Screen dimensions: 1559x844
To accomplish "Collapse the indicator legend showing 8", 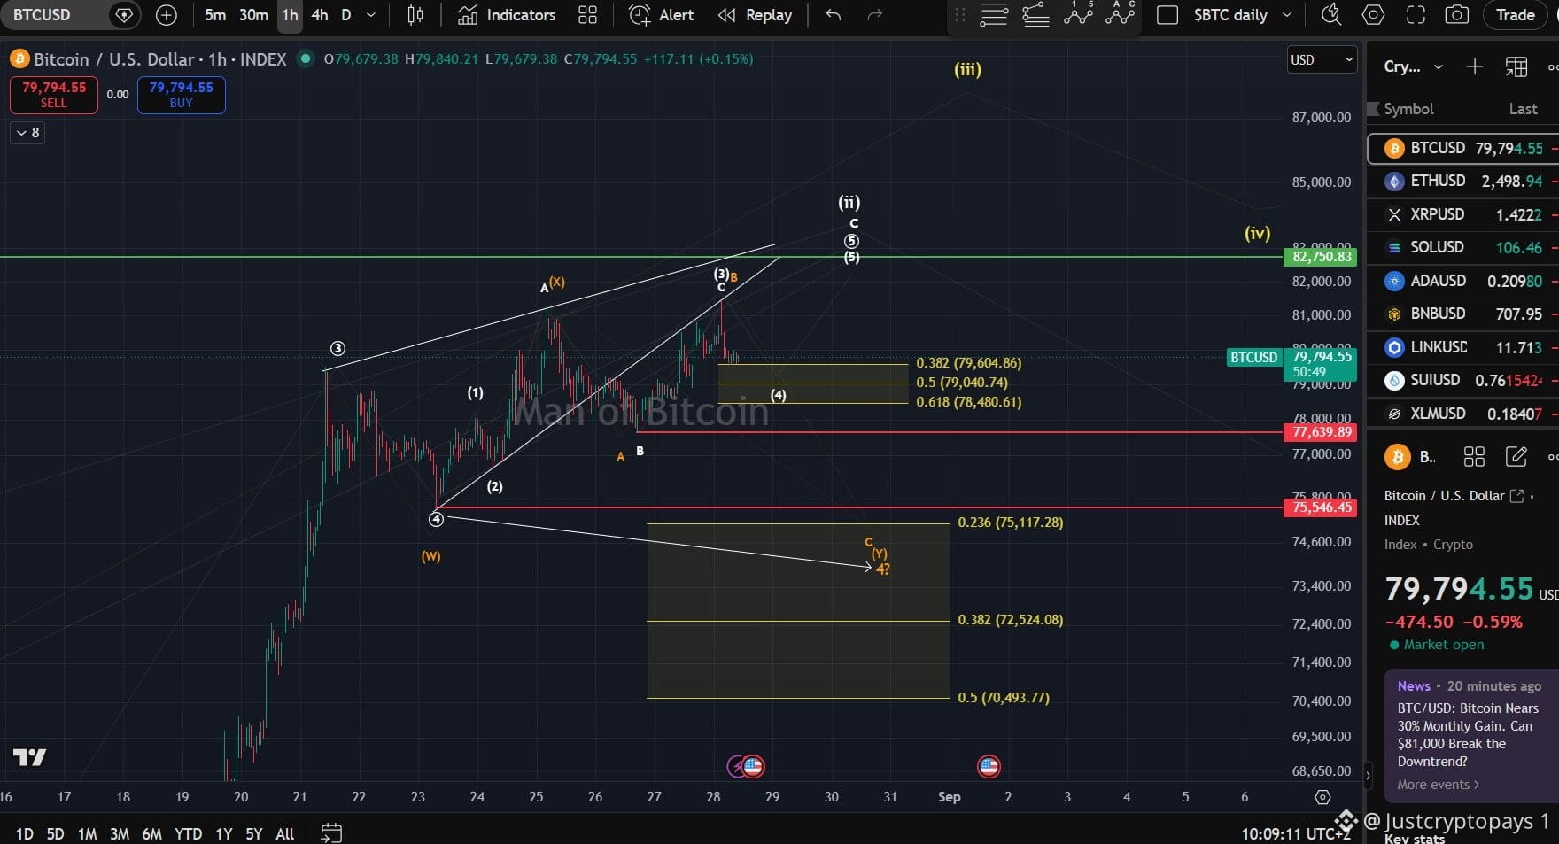I will tap(27, 133).
